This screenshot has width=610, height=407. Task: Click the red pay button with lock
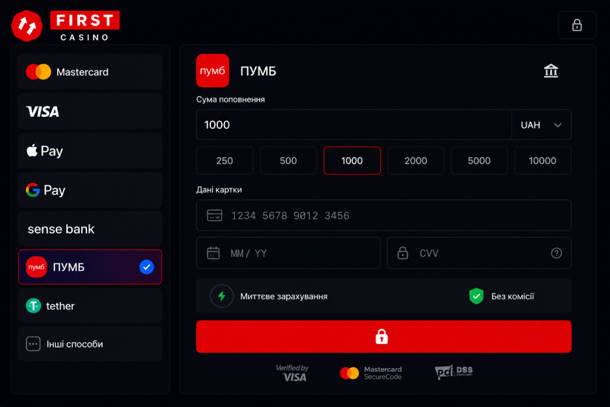pos(384,337)
